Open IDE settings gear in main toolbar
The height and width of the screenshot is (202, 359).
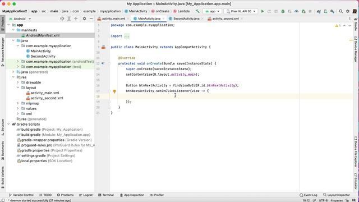[348, 11]
